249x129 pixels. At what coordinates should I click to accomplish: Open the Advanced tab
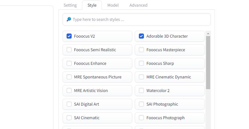pos(138,5)
